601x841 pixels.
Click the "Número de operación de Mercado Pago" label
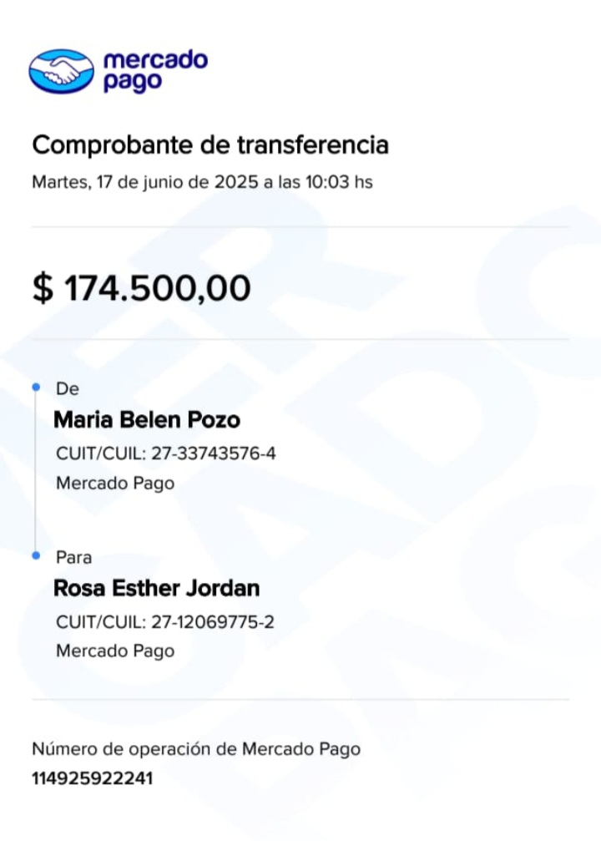(196, 749)
